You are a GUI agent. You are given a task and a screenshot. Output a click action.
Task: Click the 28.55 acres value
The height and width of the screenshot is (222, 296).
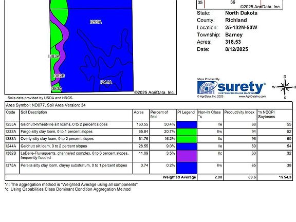[x=143, y=146]
